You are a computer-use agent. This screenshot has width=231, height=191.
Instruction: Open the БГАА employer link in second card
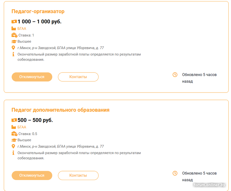pos(22,127)
